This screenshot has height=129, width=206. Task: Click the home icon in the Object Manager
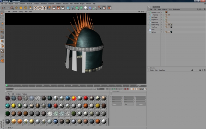coord(200,9)
